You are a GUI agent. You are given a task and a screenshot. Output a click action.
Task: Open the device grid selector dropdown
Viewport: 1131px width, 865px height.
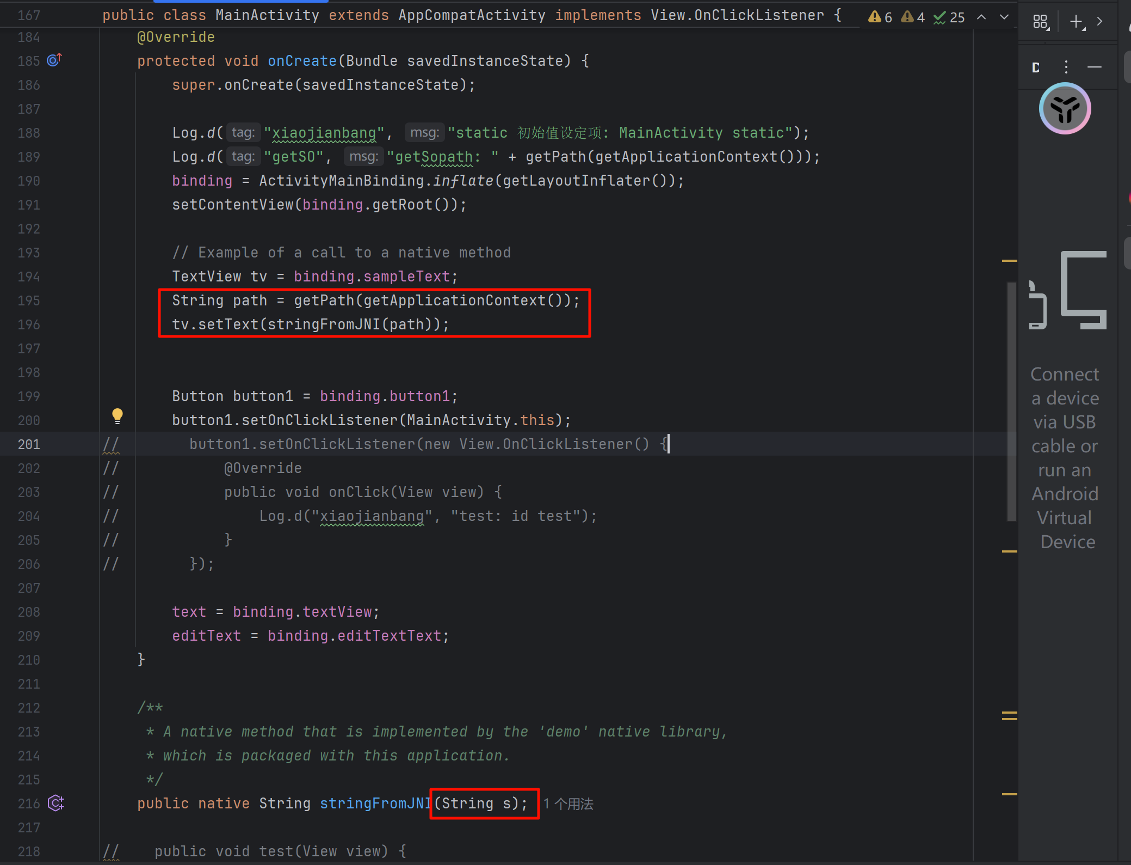pos(1041,22)
